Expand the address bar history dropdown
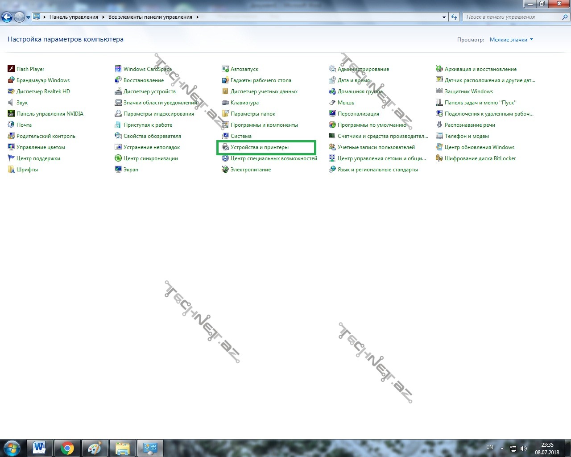Screen dimensions: 571x457 [444, 17]
